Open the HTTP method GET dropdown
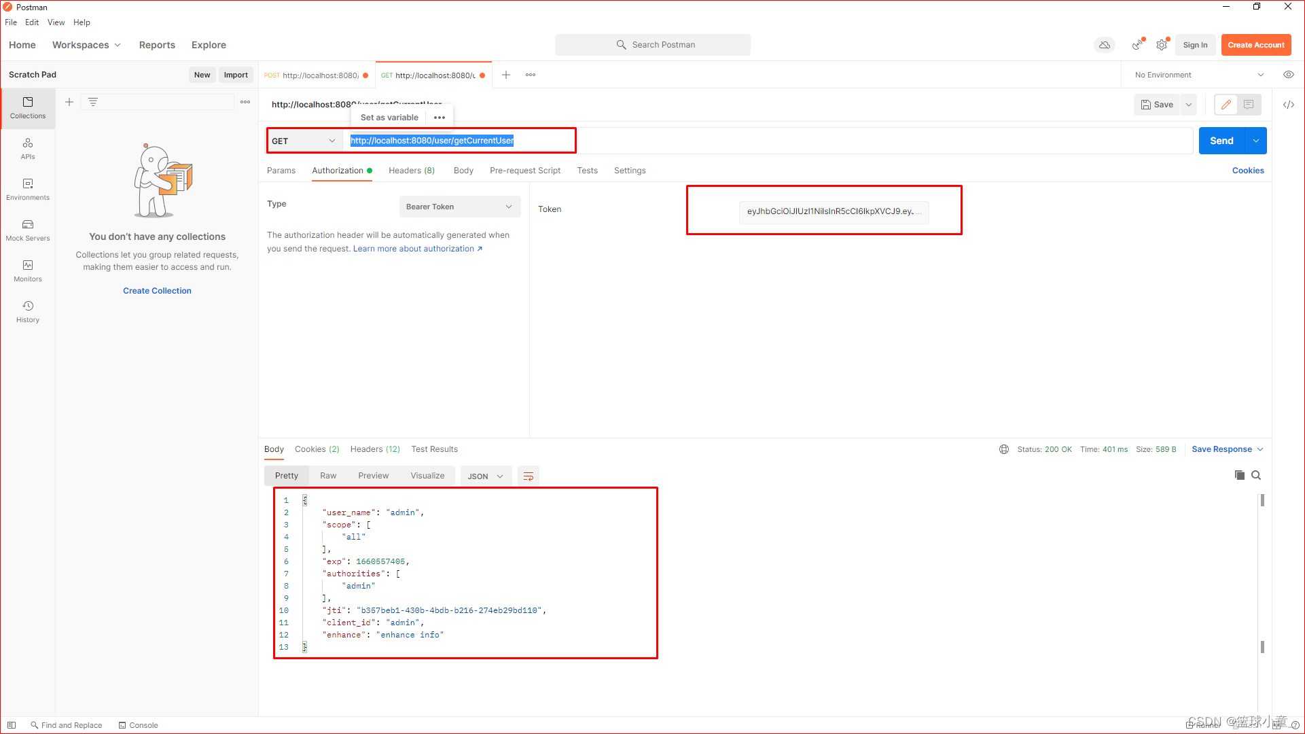1305x734 pixels. pos(304,141)
